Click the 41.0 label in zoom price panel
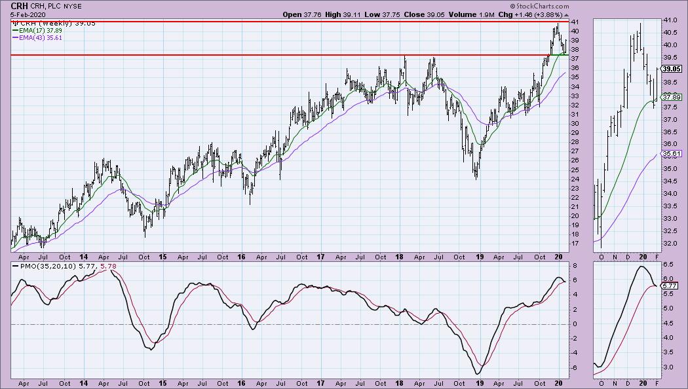 click(x=669, y=20)
